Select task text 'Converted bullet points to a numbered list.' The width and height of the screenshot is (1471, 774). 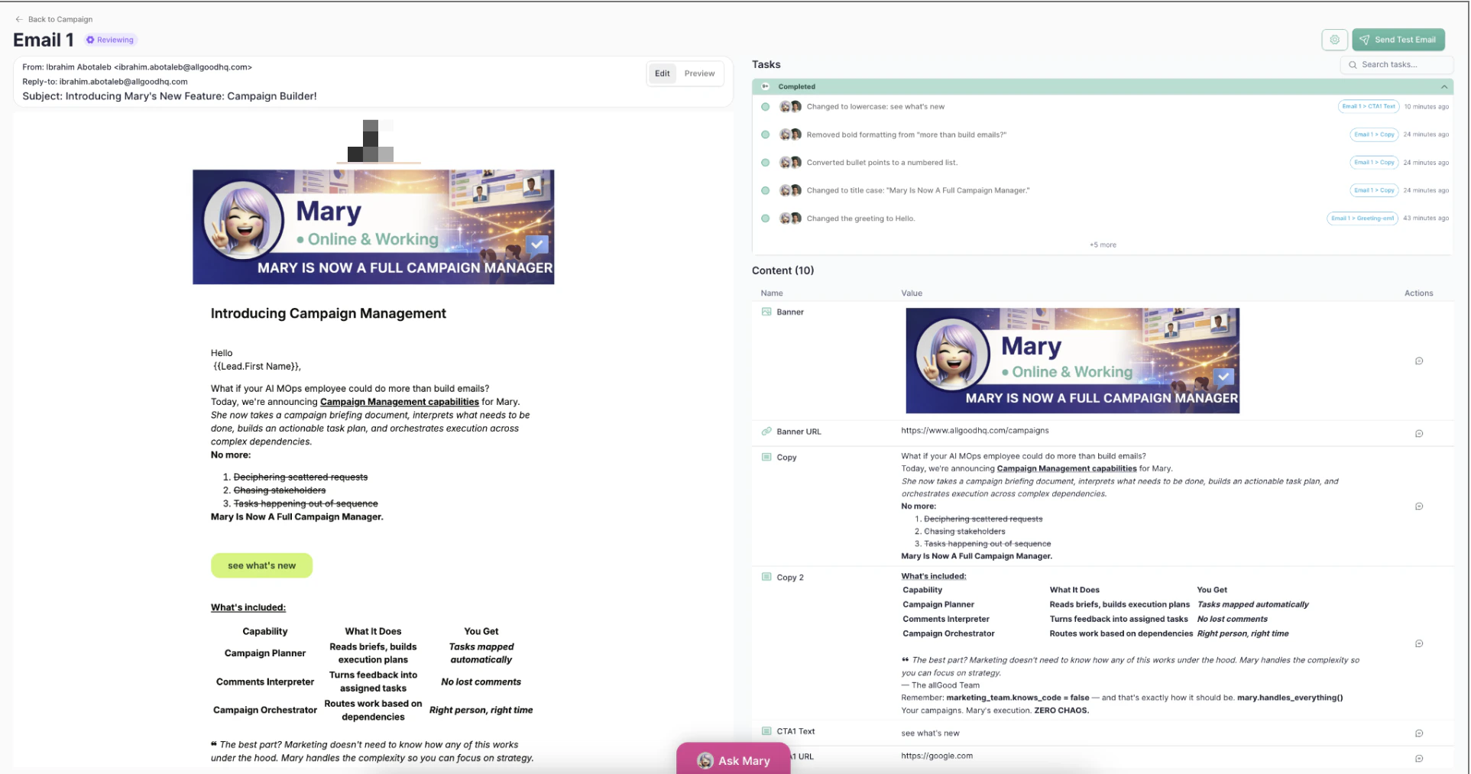882,163
